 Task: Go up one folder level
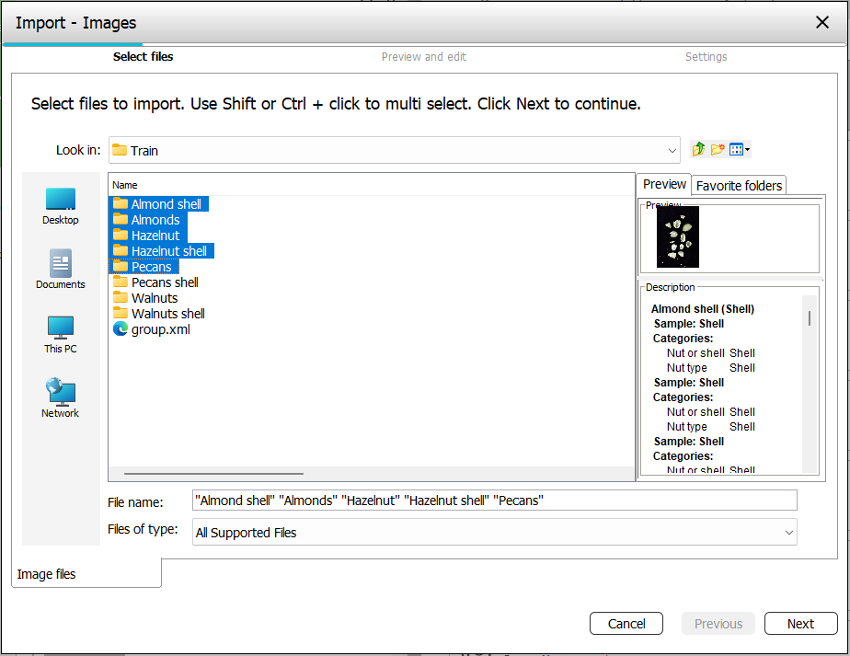point(699,149)
